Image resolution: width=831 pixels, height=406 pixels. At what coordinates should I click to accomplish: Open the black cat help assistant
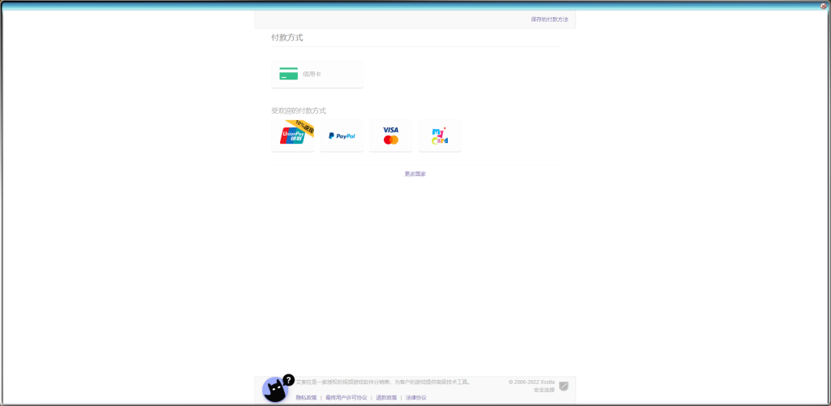coord(274,391)
